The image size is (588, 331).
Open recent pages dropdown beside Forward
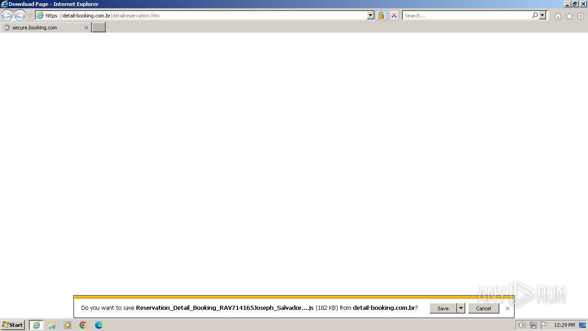point(30,16)
